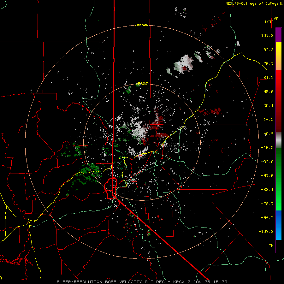Viewport: 284px width, 284px height.
Task: Click the 14.5 legend value
Action: point(269,120)
